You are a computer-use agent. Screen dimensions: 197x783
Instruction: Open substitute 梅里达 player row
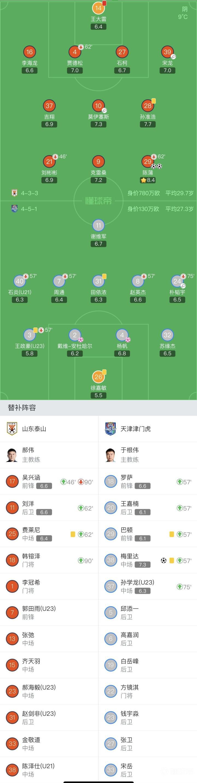(x=148, y=560)
